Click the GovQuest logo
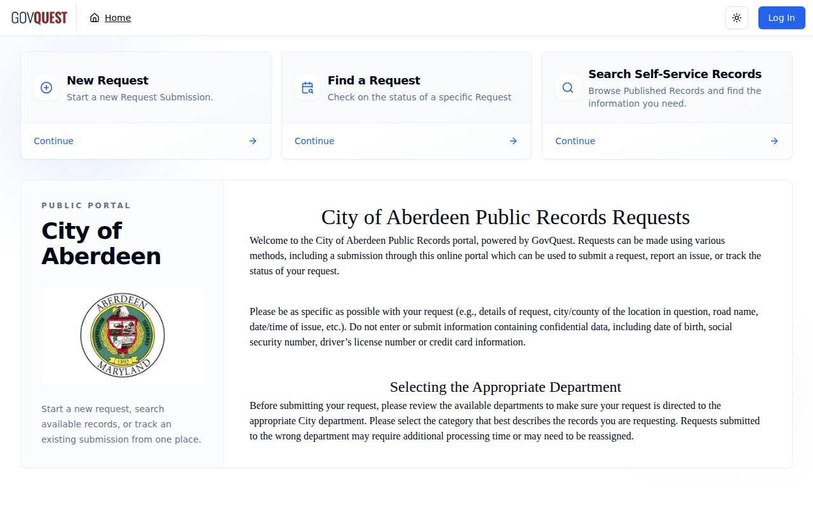Image resolution: width=813 pixels, height=508 pixels. pos(39,18)
